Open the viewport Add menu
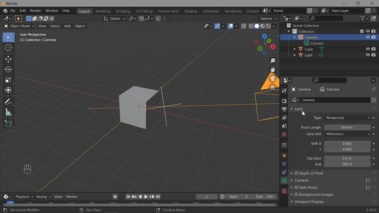Image resolution: width=379 pixels, height=213 pixels. (x=67, y=26)
